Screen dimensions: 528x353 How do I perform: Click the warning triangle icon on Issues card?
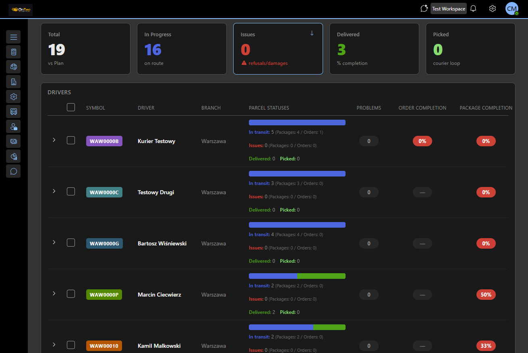point(244,63)
